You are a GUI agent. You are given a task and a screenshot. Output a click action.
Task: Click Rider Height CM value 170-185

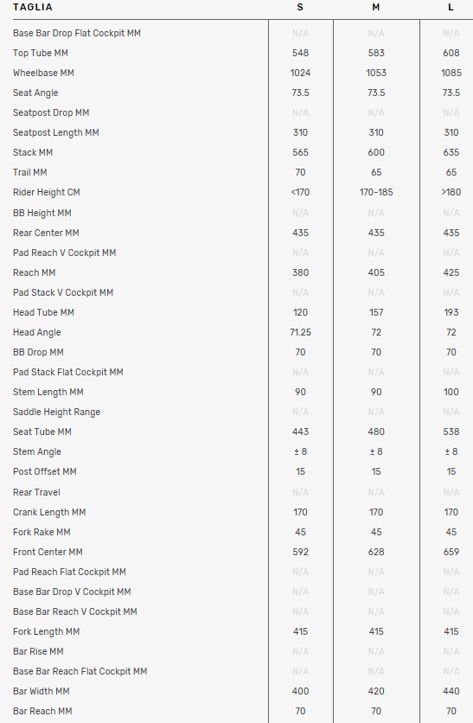(376, 192)
